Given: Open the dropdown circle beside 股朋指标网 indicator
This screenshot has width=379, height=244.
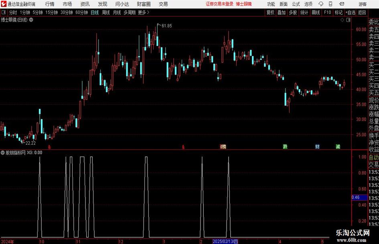Looking at the screenshot, I should point(3,152).
